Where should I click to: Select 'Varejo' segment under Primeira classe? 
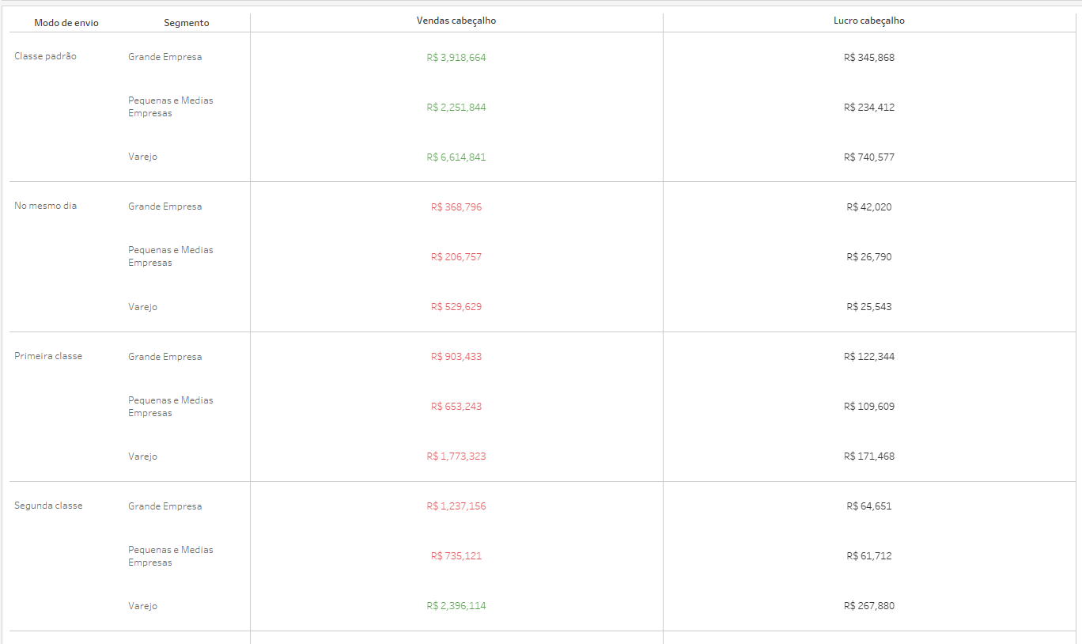click(143, 456)
